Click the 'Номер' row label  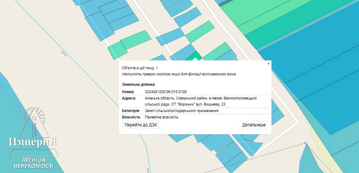128,92
